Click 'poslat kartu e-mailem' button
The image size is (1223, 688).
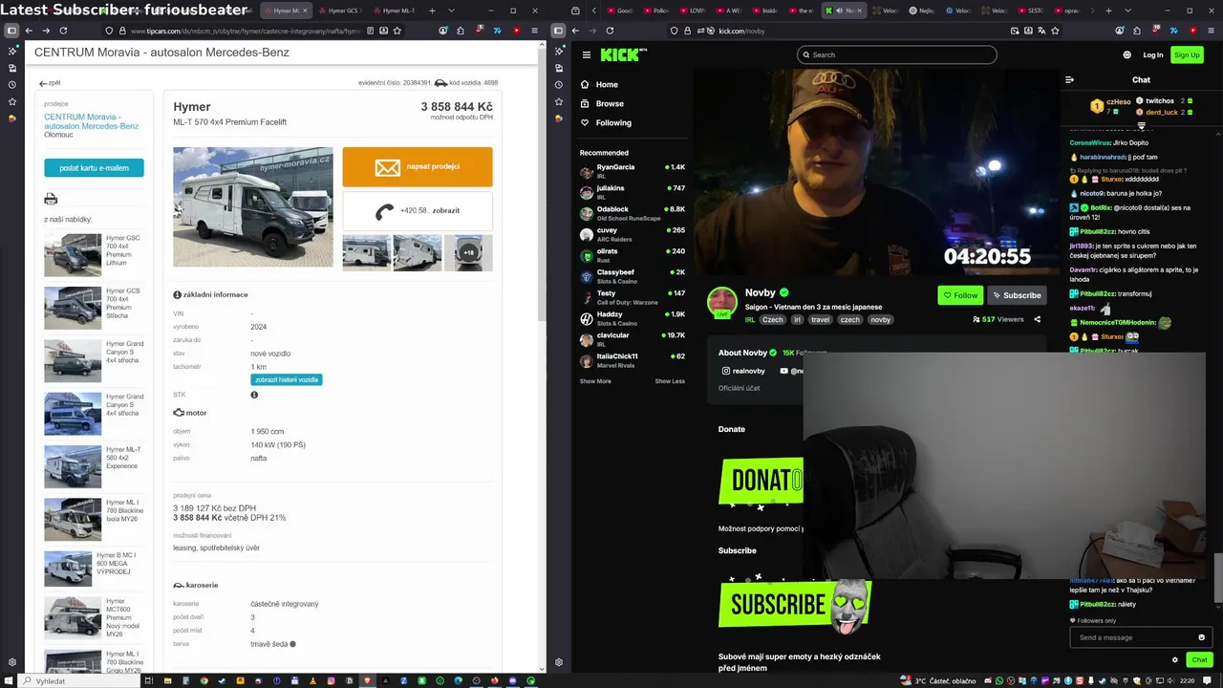click(94, 167)
